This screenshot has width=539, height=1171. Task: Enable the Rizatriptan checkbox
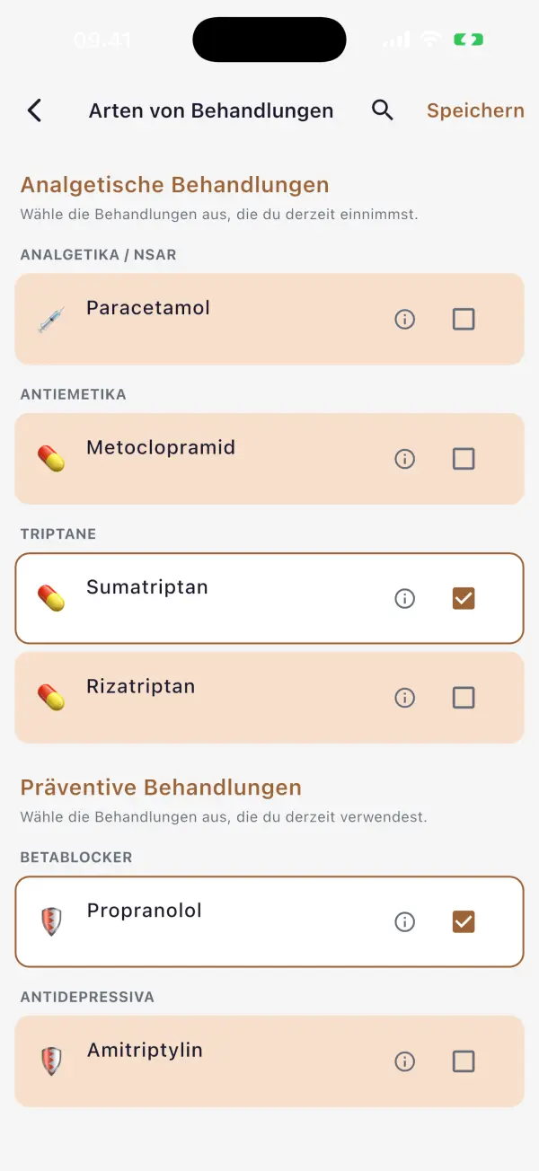click(464, 698)
